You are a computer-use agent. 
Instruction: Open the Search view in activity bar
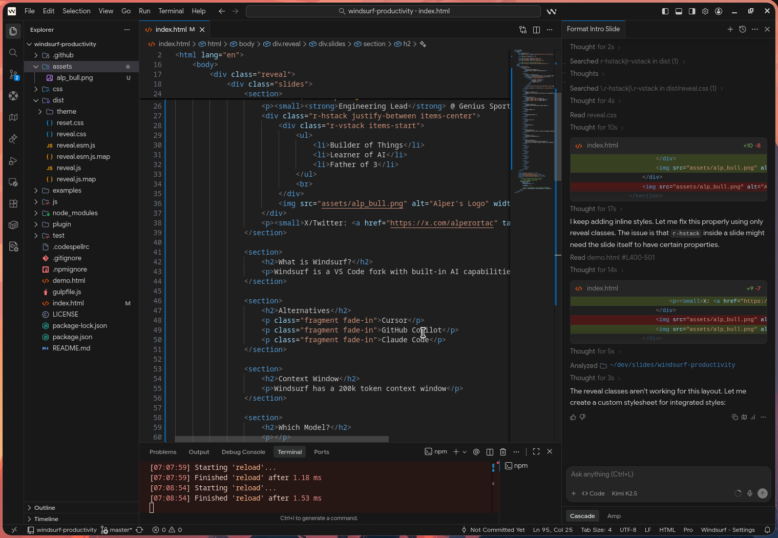click(x=13, y=53)
